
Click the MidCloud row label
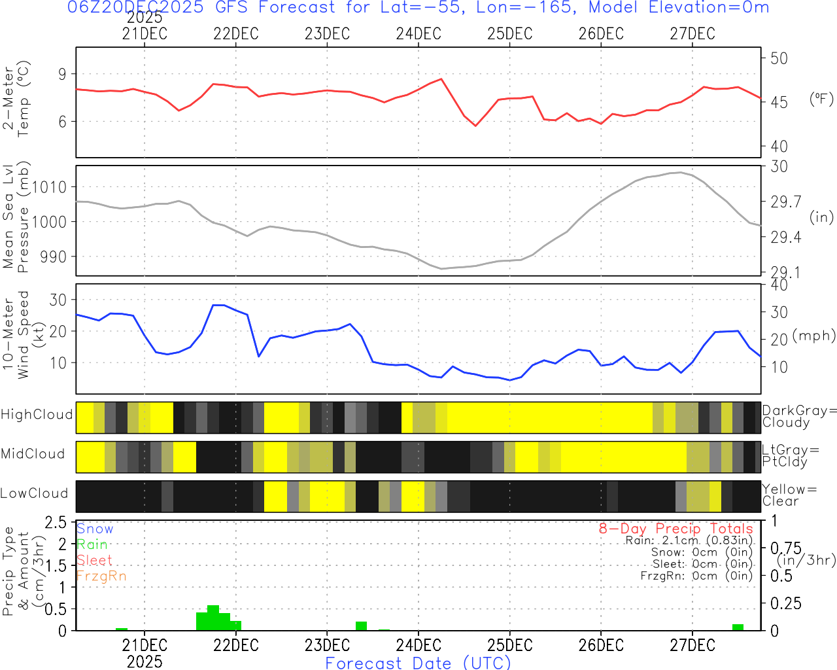click(x=33, y=454)
